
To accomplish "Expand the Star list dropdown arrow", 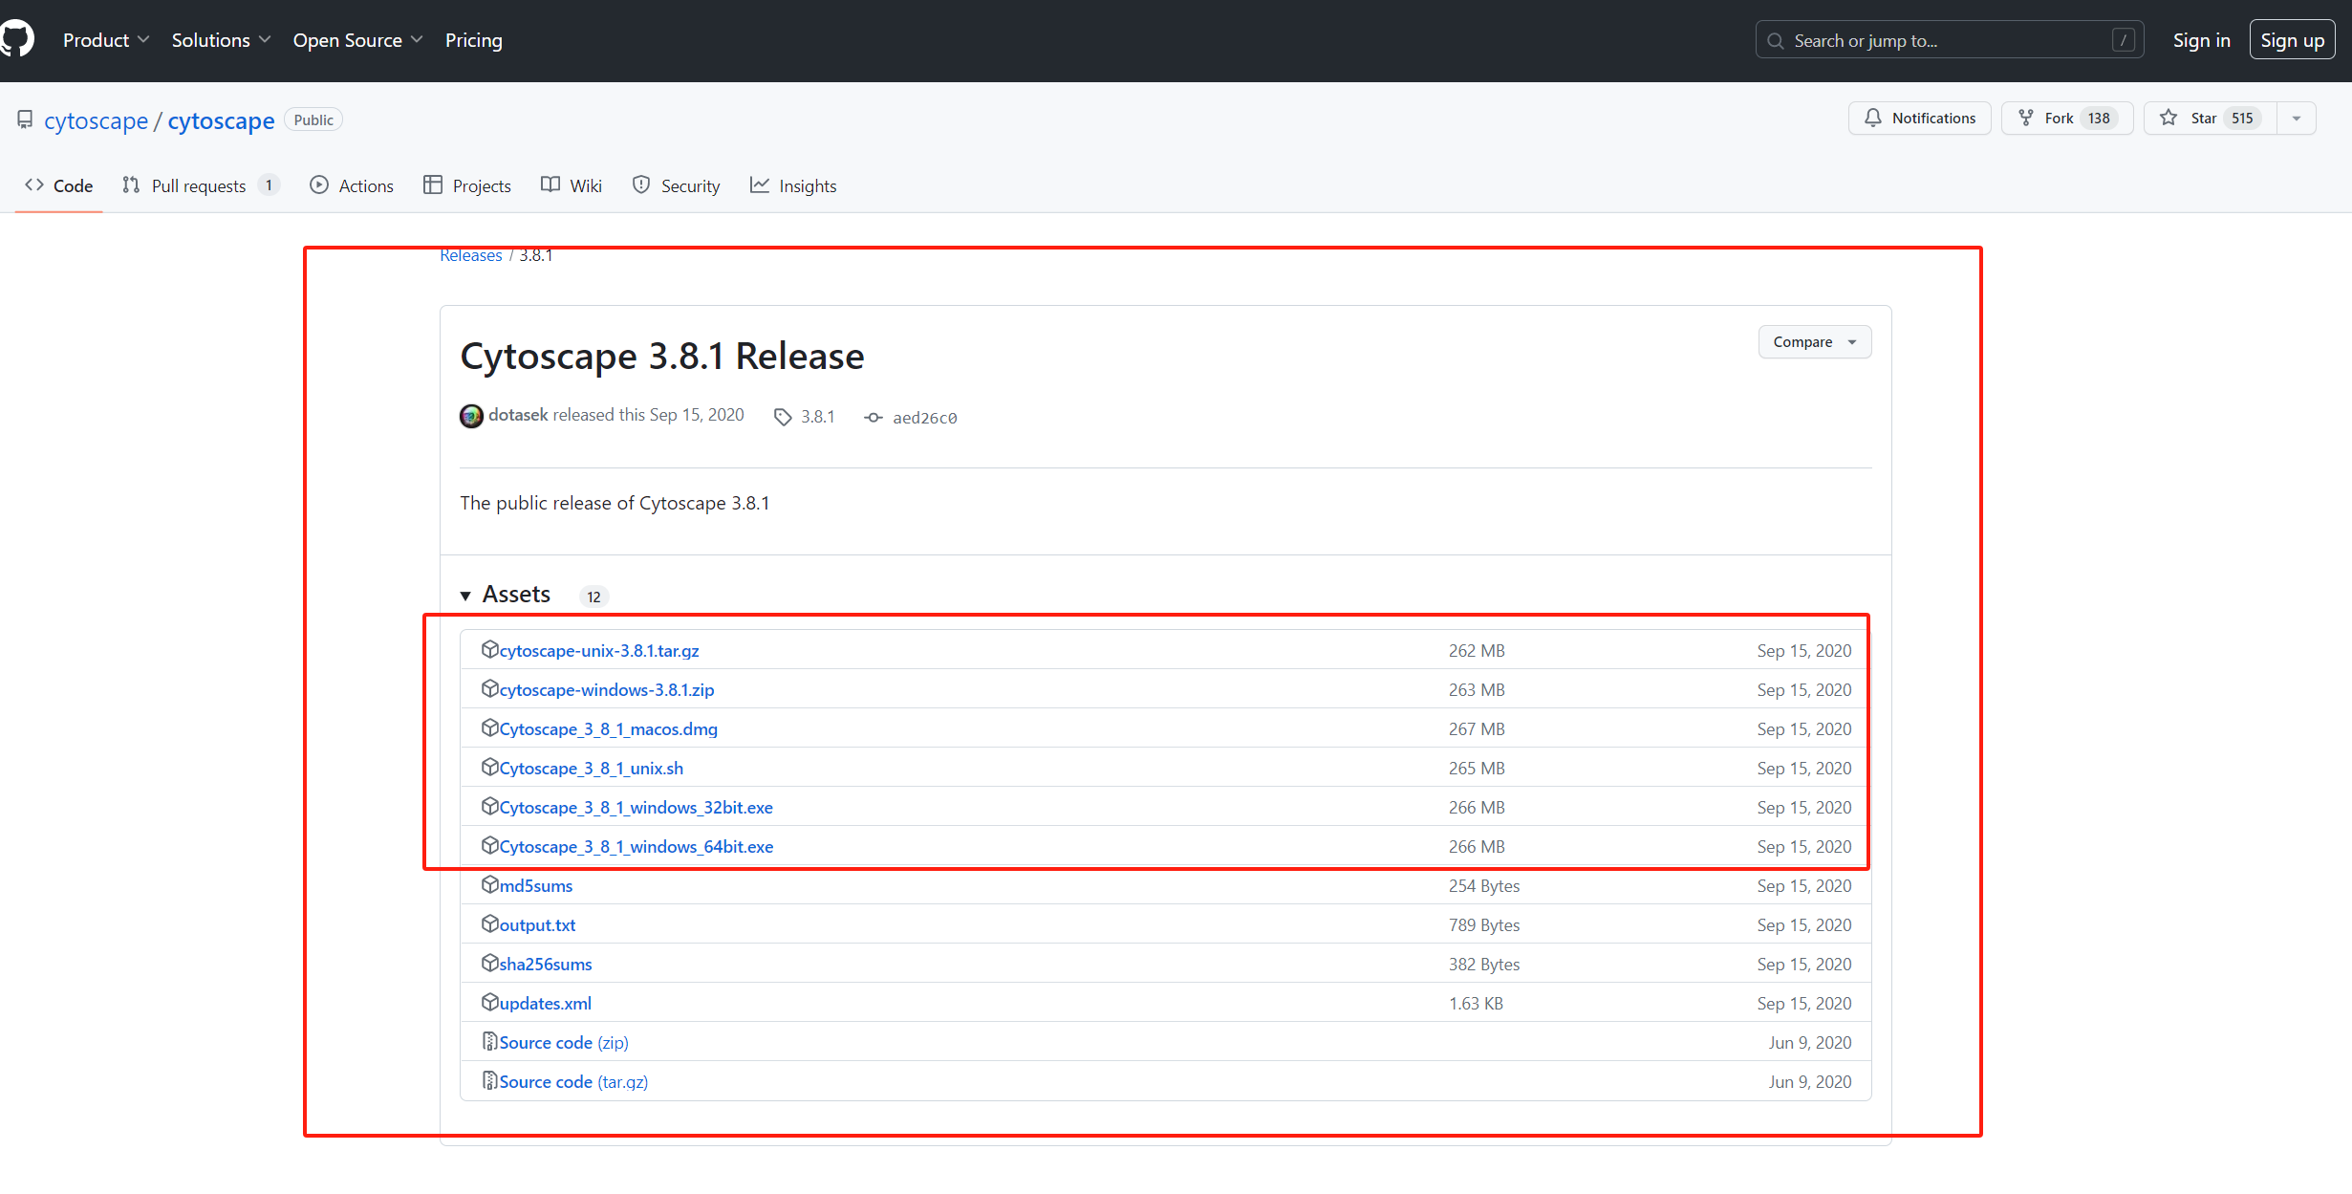I will [x=2297, y=119].
